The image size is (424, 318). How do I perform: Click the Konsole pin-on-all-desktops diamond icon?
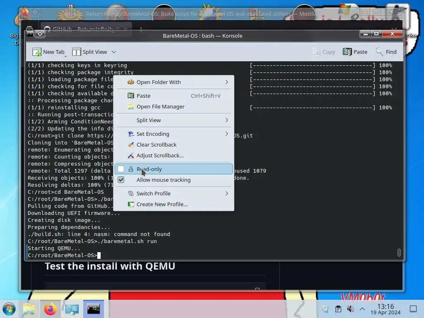click(40, 34)
